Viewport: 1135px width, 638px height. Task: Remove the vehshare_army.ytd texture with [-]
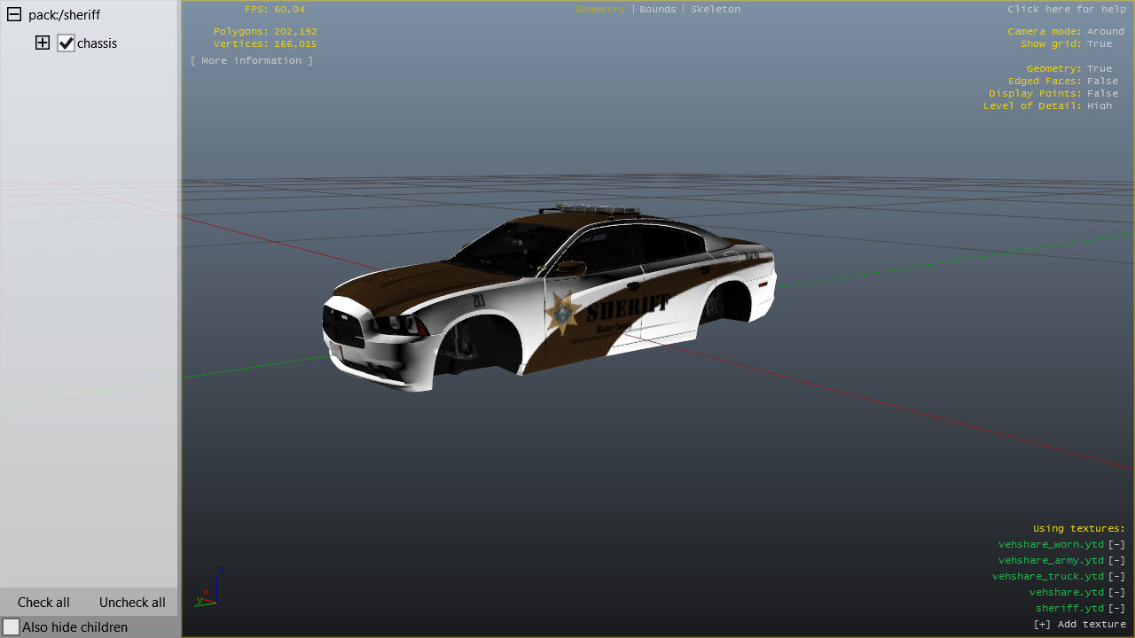(x=1116, y=560)
